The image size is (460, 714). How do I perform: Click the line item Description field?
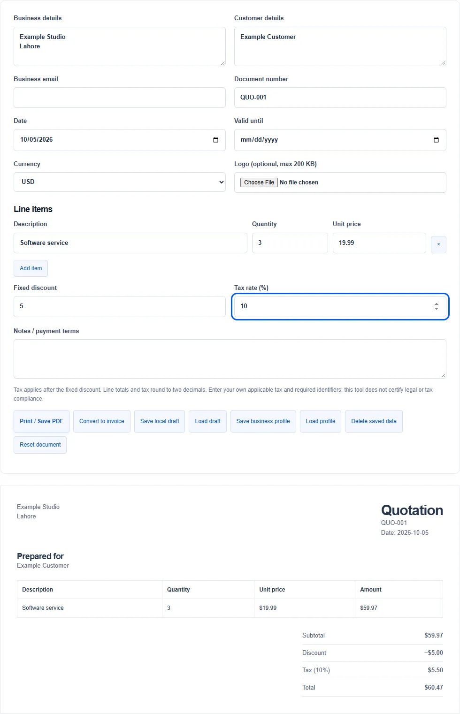[130, 243]
